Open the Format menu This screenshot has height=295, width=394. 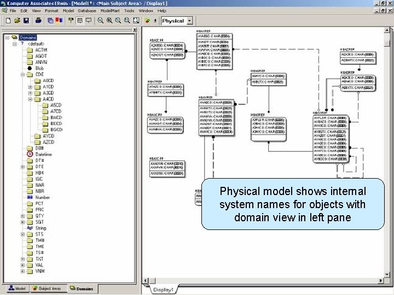[51, 11]
